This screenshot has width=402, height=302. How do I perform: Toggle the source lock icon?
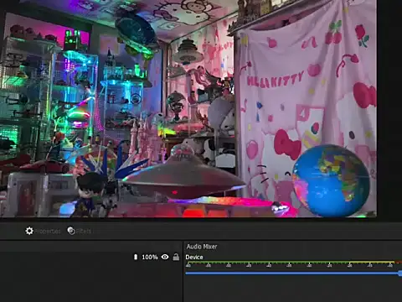[176, 257]
